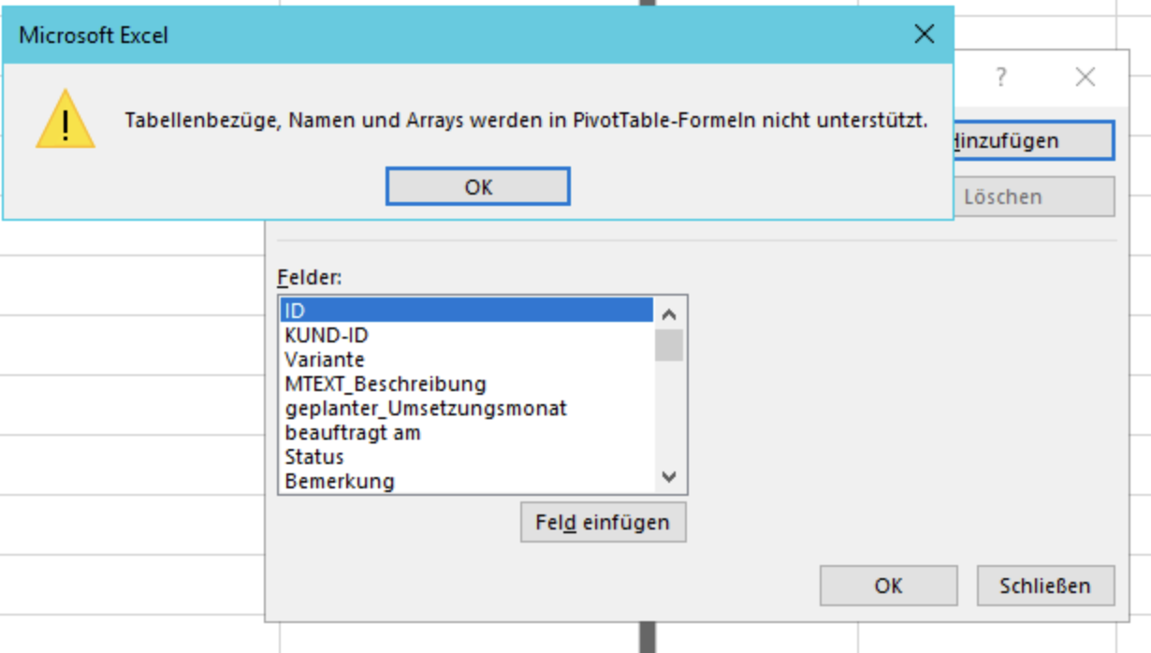Select Bemerkung in the Felder list
Screen dimensions: 1151x653
tap(466, 481)
